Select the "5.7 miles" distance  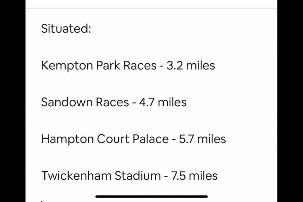(x=202, y=139)
